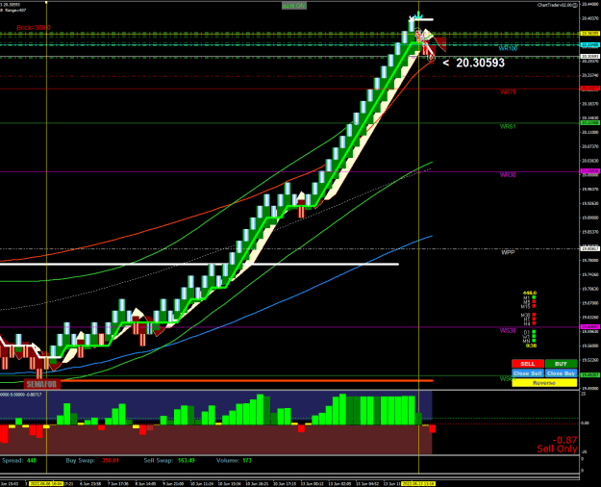Select the WR61 pivot level label
Viewport: 601px width, 487px height.
(x=508, y=126)
